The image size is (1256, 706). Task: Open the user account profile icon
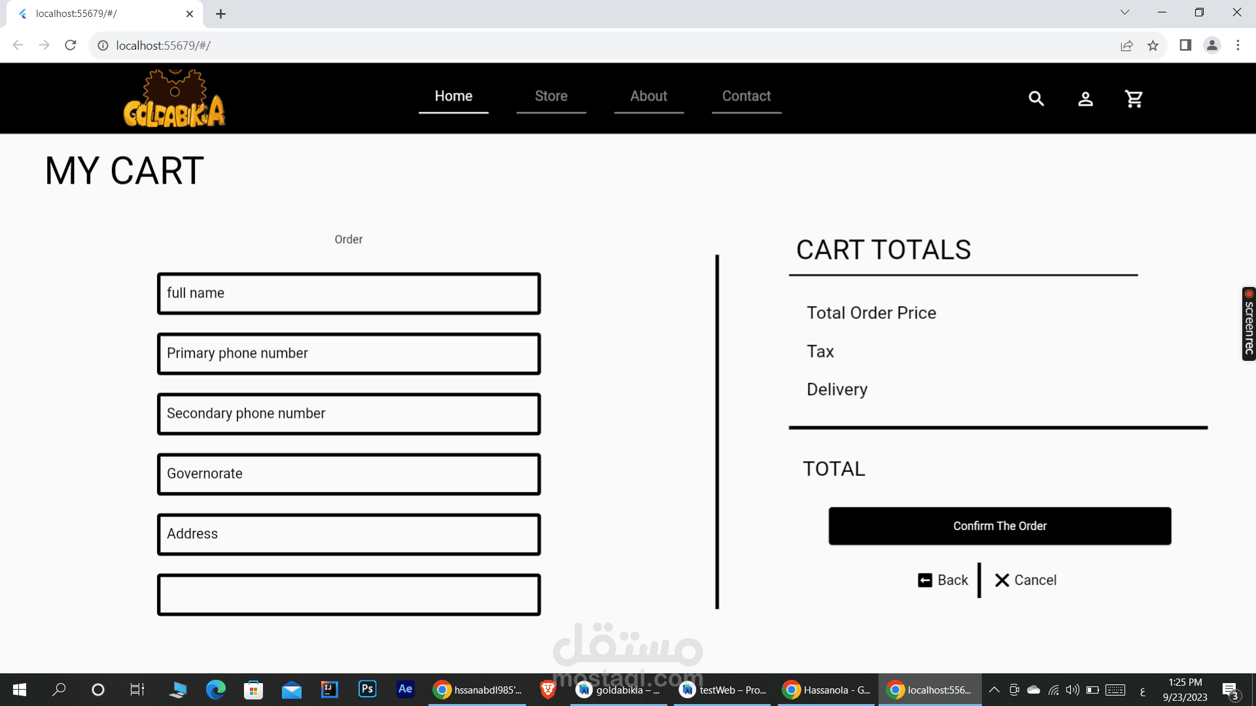pos(1085,99)
